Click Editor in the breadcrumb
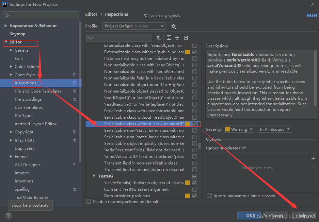319x222 pixels. click(91, 14)
